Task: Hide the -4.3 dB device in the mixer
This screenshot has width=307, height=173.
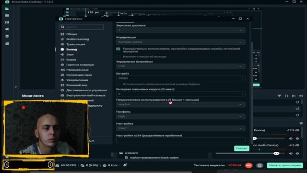Action: (297, 153)
